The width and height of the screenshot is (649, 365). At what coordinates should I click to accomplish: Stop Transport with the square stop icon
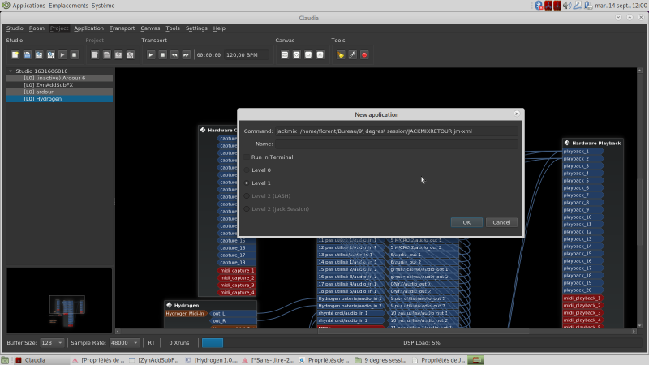click(x=163, y=54)
